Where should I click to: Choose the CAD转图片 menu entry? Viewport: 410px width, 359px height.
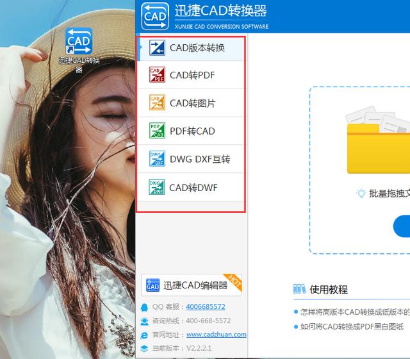pyautogui.click(x=191, y=103)
